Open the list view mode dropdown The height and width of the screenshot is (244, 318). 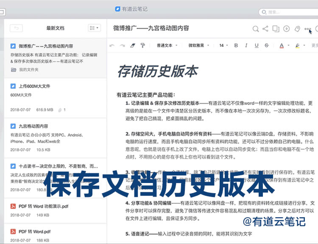(x=94, y=28)
